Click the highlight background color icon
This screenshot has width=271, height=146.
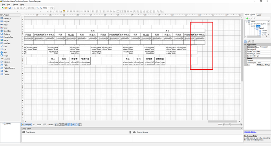pos(64,11)
